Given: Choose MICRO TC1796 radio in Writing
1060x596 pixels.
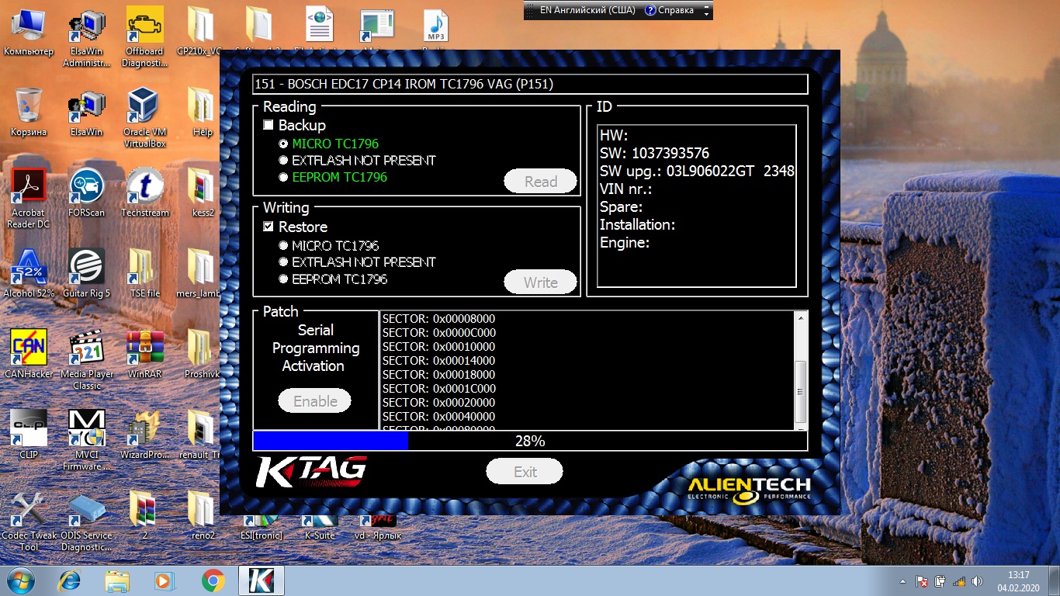Looking at the screenshot, I should pos(284,245).
